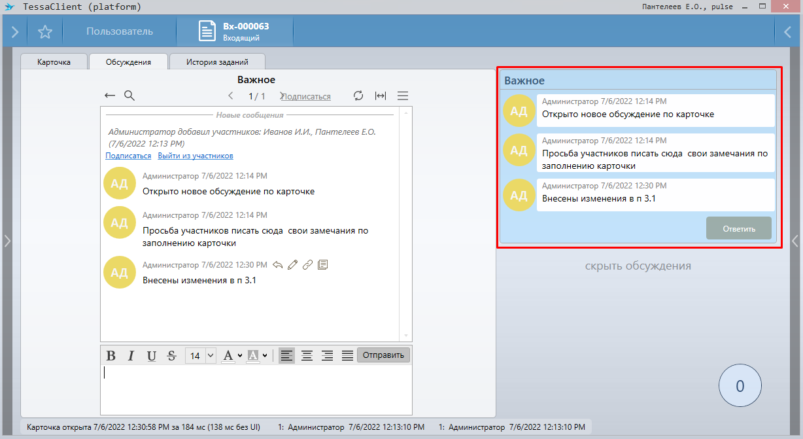Go back with the left arrow icon

[x=110, y=96]
